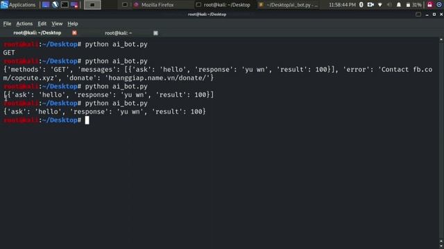Click the final {'ask': 'hello' output line without brackets
Screen dimensions: 444x249
105,112
